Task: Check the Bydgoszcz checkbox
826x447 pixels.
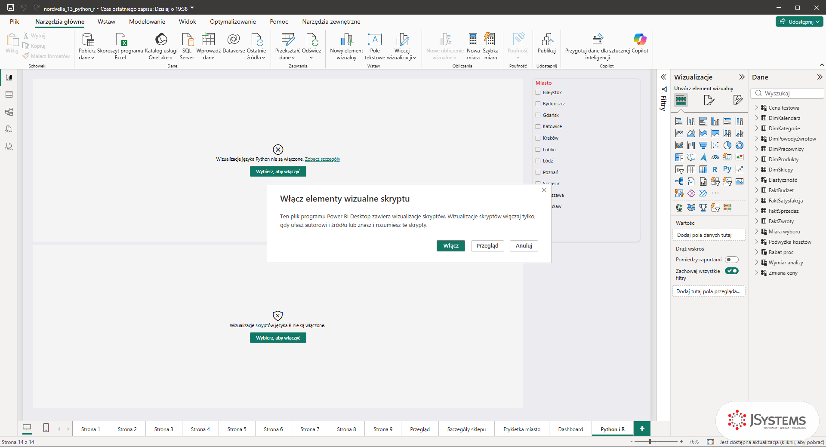Action: tap(538, 104)
